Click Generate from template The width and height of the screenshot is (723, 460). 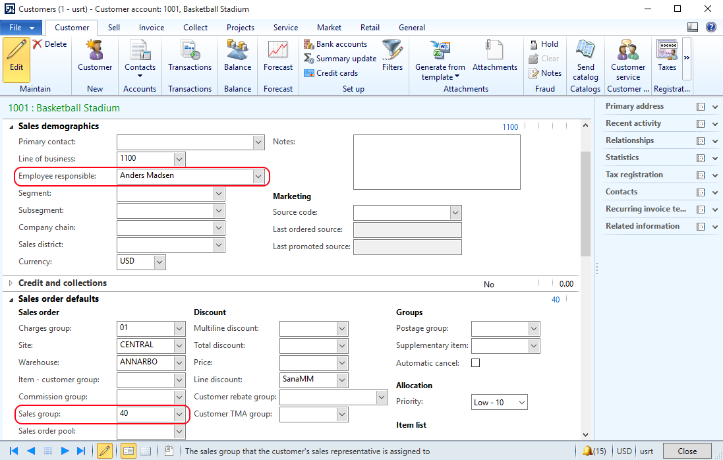[x=440, y=60]
